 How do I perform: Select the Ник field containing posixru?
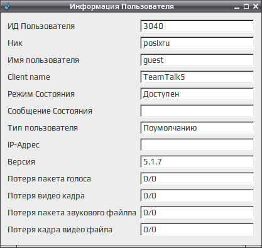[x=197, y=43]
